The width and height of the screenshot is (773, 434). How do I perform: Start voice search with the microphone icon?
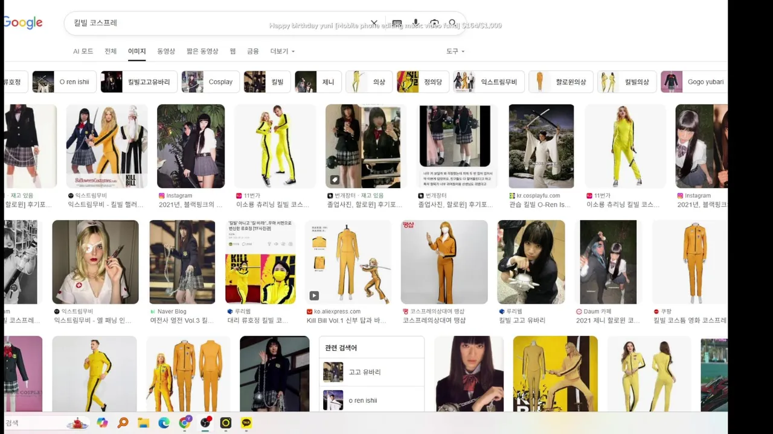pos(415,23)
